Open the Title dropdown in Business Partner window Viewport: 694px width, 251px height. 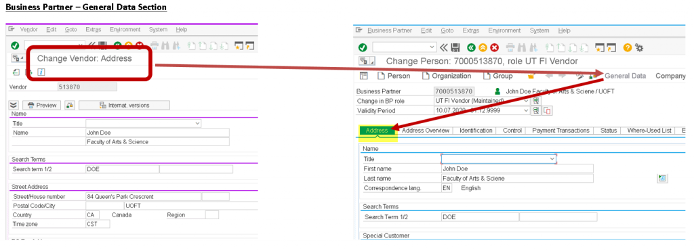click(x=552, y=158)
